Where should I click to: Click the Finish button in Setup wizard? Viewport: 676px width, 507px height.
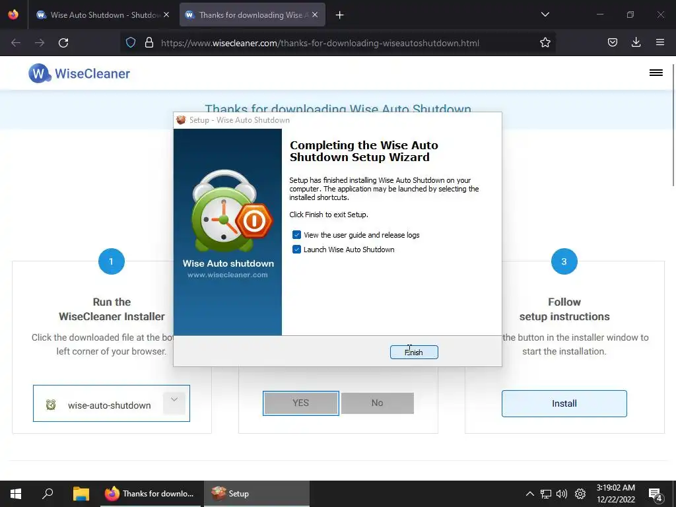414,353
